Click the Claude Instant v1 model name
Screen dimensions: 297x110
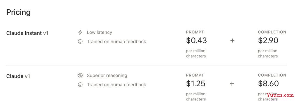point(28,33)
